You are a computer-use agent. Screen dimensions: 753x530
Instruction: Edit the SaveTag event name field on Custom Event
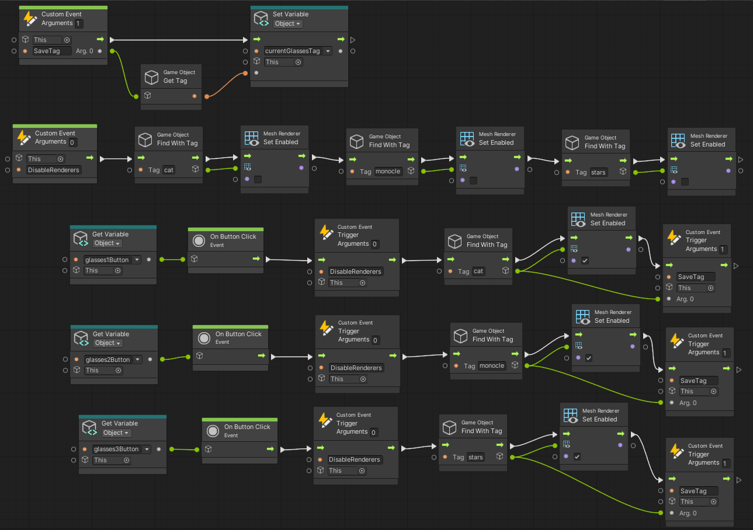(52, 51)
